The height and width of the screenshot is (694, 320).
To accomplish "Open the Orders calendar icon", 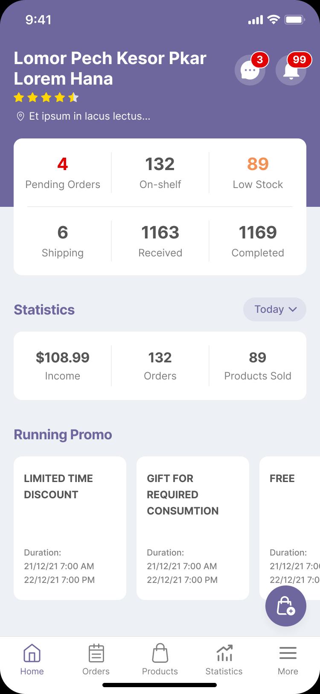I will pos(96,653).
